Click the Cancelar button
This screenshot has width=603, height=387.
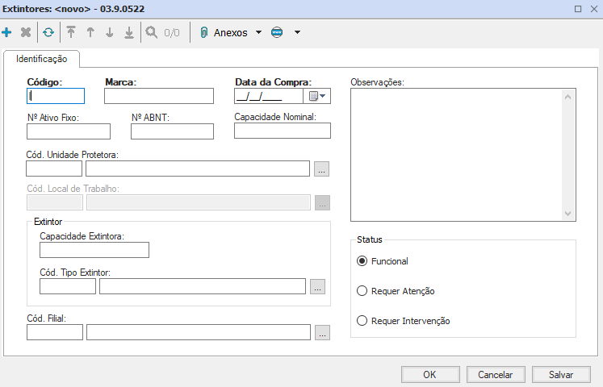pyautogui.click(x=496, y=375)
